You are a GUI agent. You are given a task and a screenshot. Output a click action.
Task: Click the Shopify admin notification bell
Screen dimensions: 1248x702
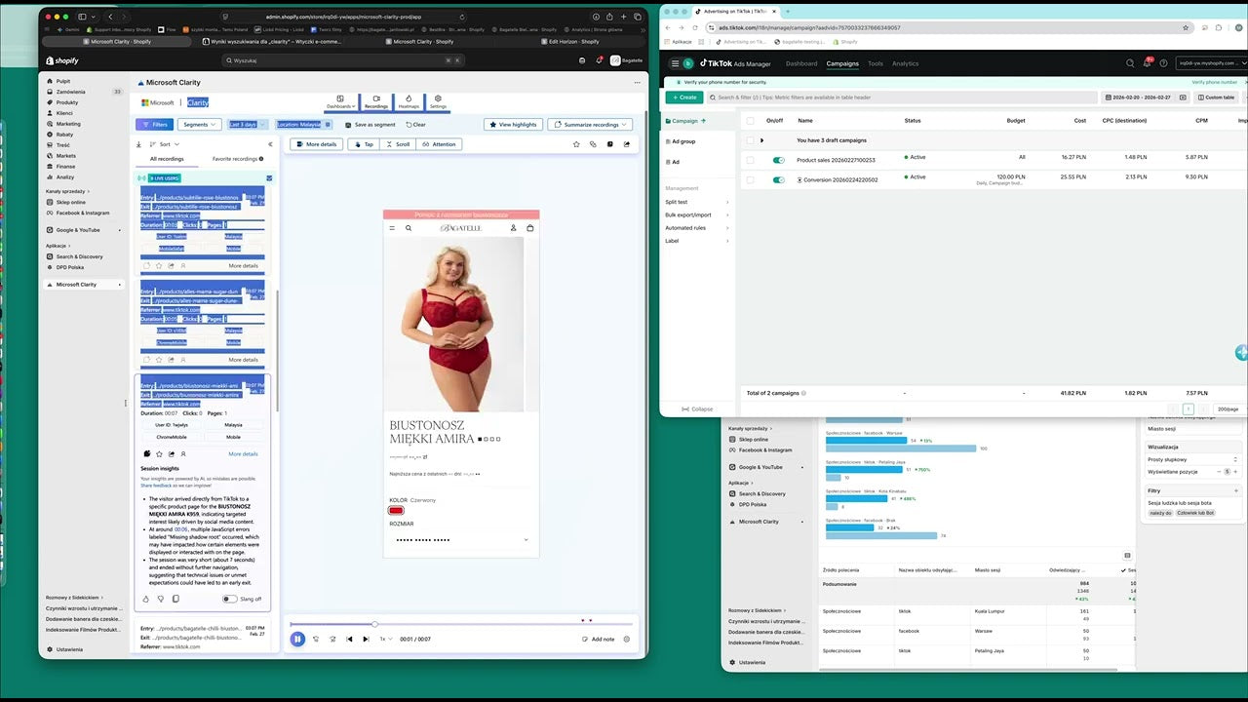(600, 60)
